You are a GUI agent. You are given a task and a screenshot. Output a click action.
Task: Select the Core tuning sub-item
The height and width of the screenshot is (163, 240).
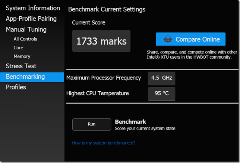click(x=18, y=48)
